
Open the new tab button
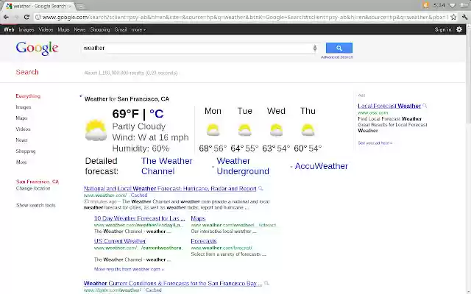[80, 6]
